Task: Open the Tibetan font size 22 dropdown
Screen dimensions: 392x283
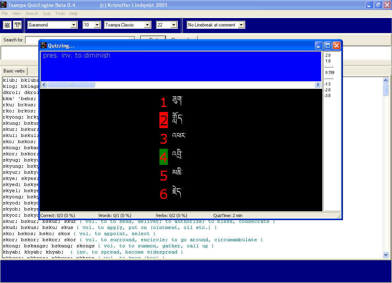Action: (174, 25)
